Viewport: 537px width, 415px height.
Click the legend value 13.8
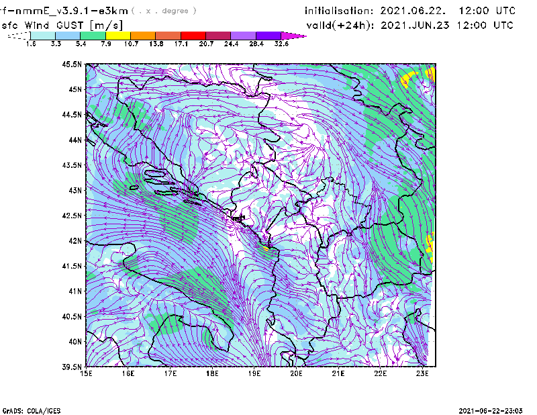click(x=156, y=44)
